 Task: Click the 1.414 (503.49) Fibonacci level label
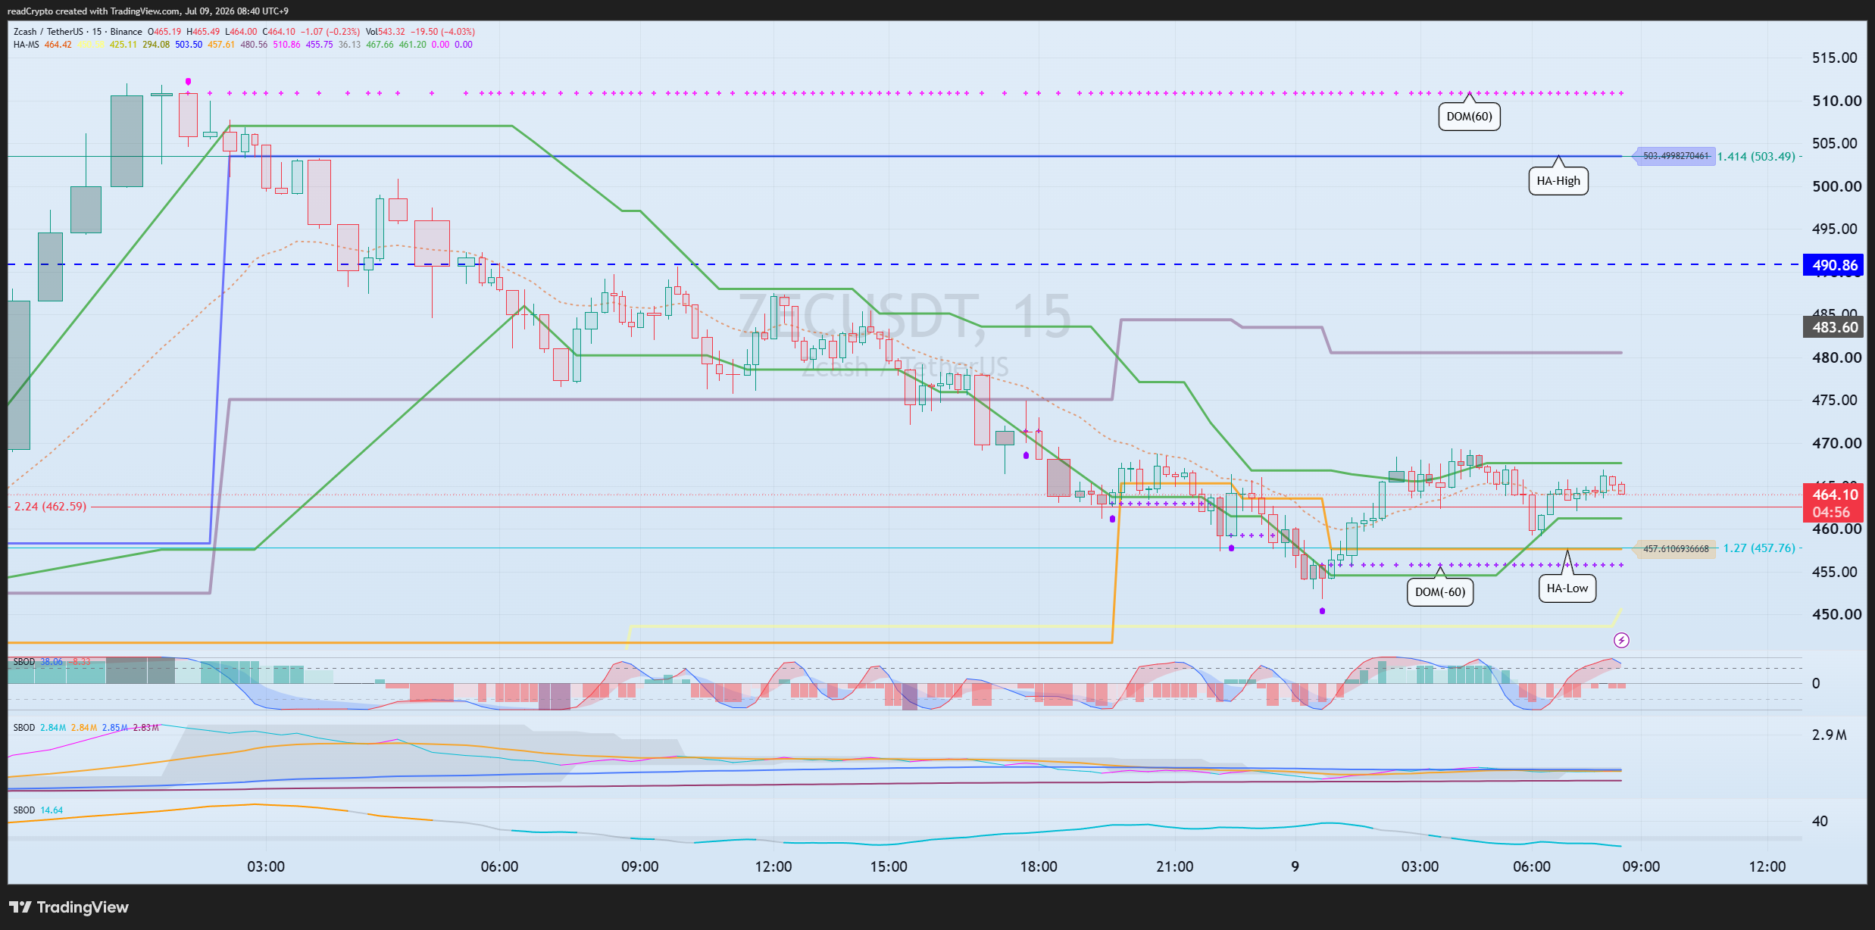click(x=1756, y=156)
